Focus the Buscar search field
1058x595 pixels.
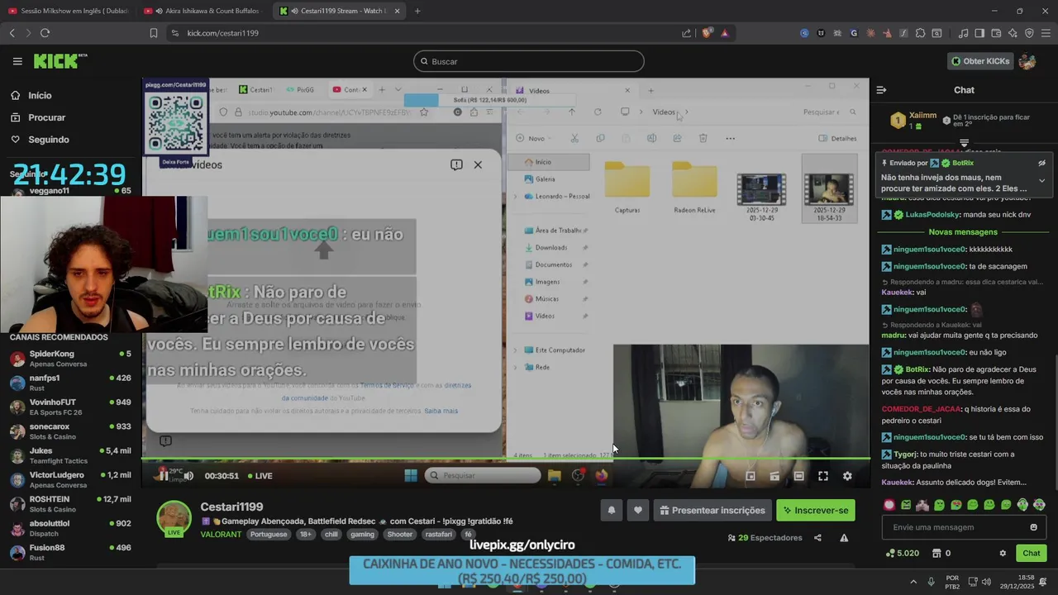(529, 61)
